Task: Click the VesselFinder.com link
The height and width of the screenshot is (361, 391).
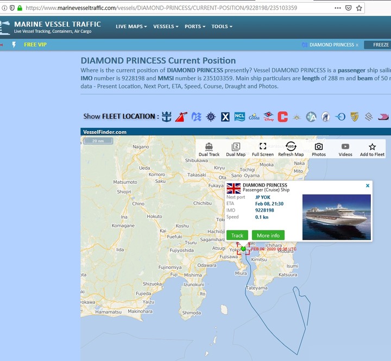Action: tap(105, 132)
